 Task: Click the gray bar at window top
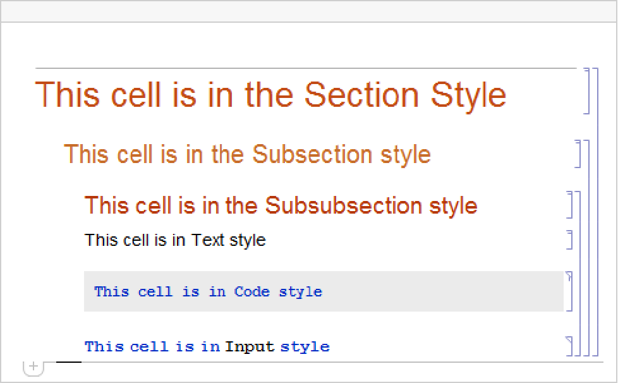pyautogui.click(x=308, y=11)
